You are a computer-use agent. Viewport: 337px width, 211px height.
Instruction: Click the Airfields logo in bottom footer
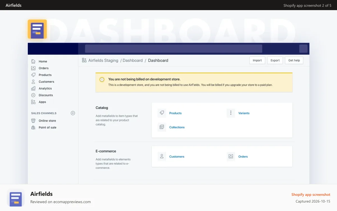[16, 197]
